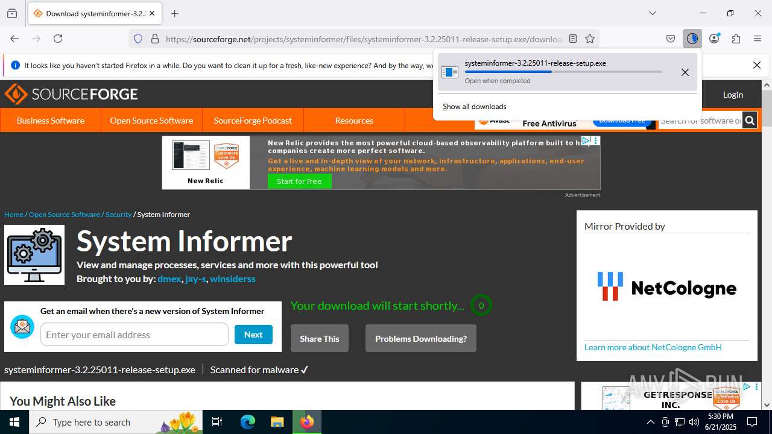The image size is (772, 434).
Task: Open the winsiderss author profile
Action: [x=233, y=279]
